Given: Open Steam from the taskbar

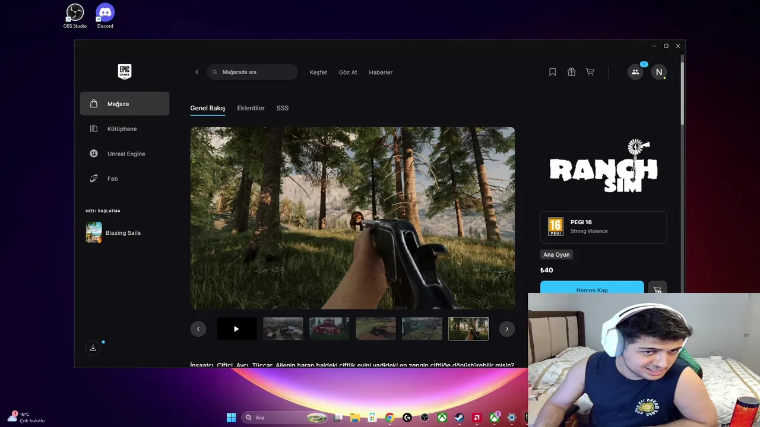Looking at the screenshot, I should [x=460, y=418].
